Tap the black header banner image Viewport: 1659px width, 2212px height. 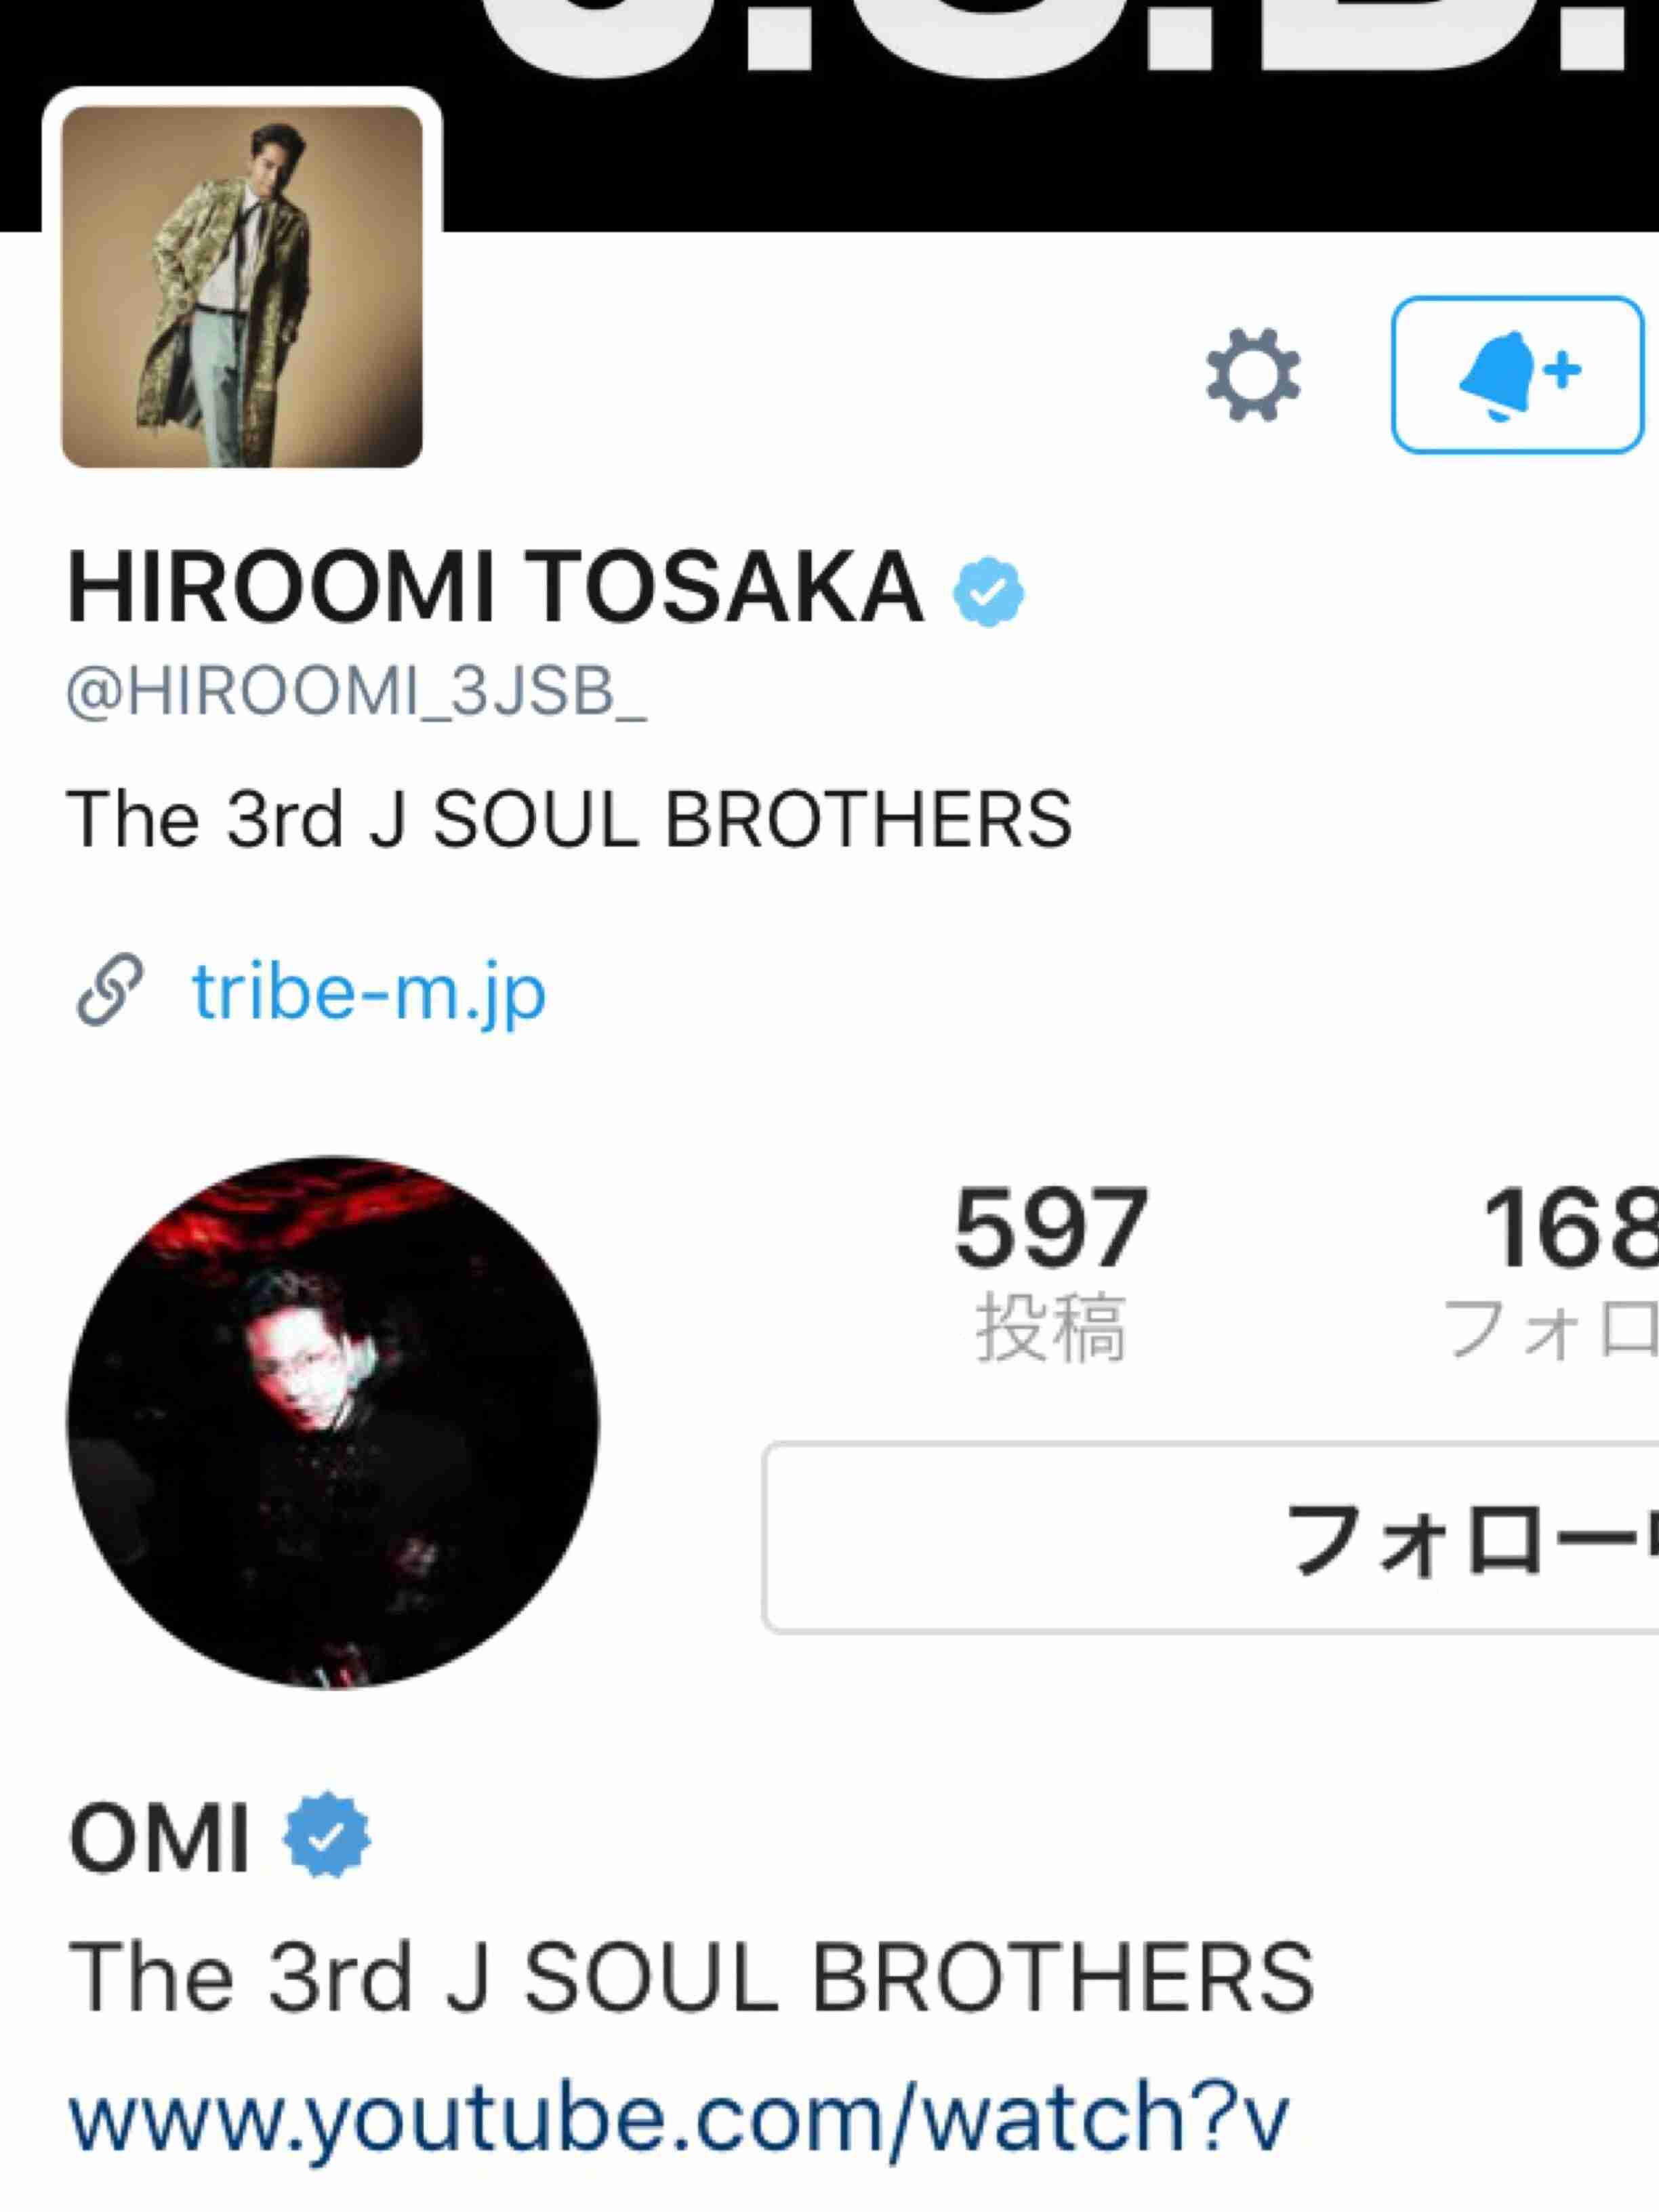pos(1050,115)
